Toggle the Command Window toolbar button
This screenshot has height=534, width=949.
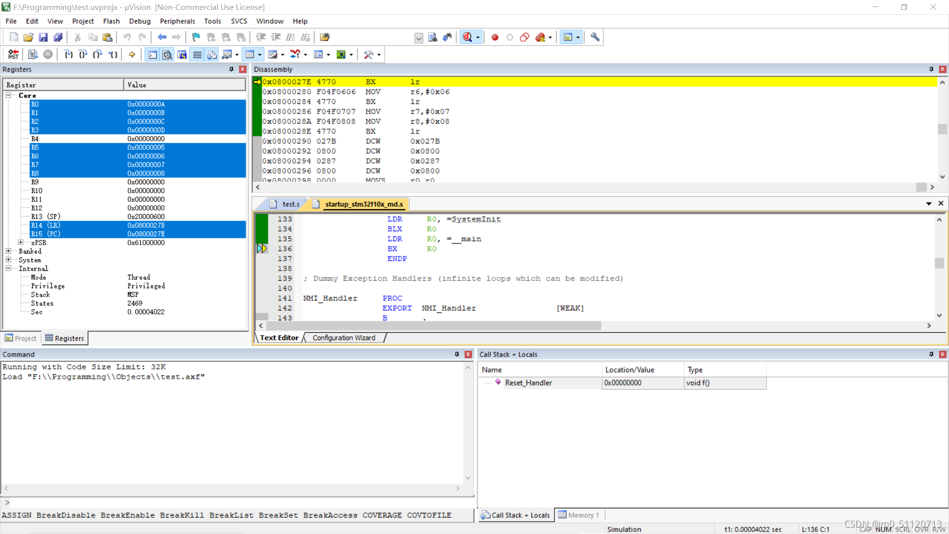click(152, 54)
